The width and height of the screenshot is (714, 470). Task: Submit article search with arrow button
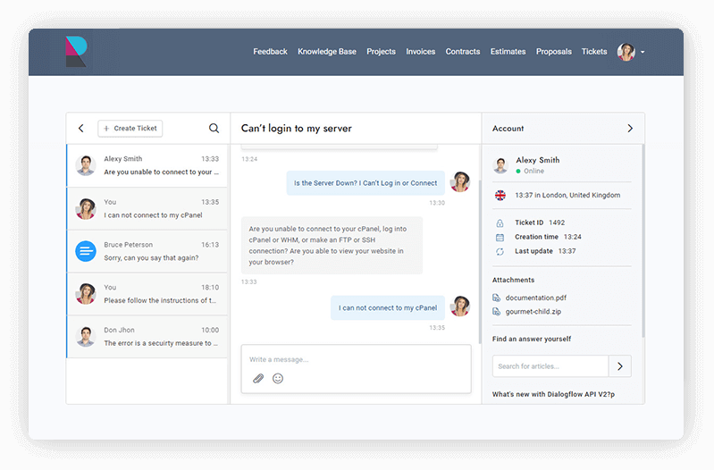[620, 366]
